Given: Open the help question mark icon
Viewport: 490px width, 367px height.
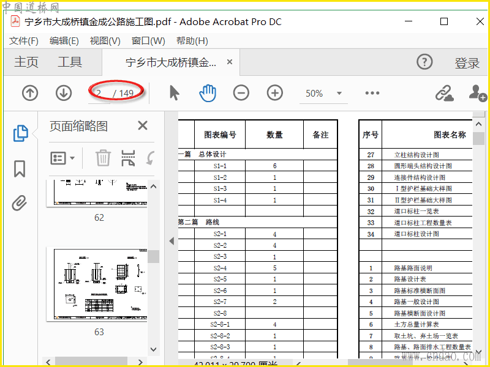Looking at the screenshot, I should pyautogui.click(x=424, y=62).
